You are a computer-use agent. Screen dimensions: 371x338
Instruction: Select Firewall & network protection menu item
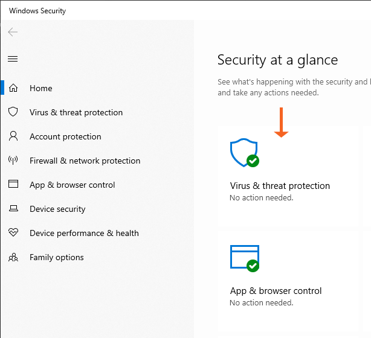coord(85,161)
